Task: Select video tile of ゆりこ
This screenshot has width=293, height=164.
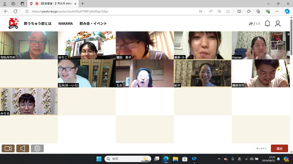Action: tap(87, 45)
